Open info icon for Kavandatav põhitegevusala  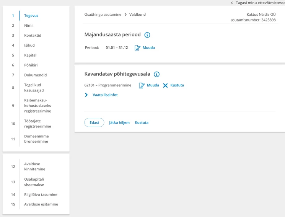click(x=156, y=74)
